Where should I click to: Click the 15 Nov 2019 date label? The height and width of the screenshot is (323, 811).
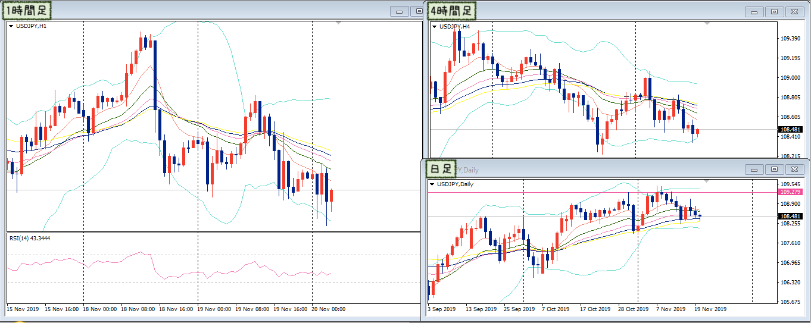click(x=22, y=309)
